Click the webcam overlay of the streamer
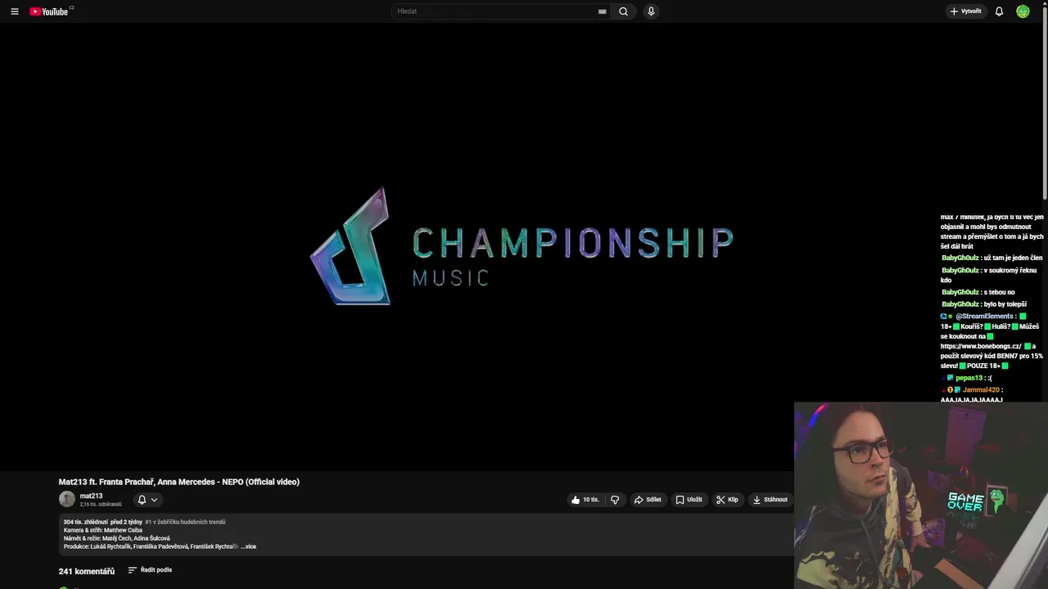The height and width of the screenshot is (589, 1048). pyautogui.click(x=921, y=496)
